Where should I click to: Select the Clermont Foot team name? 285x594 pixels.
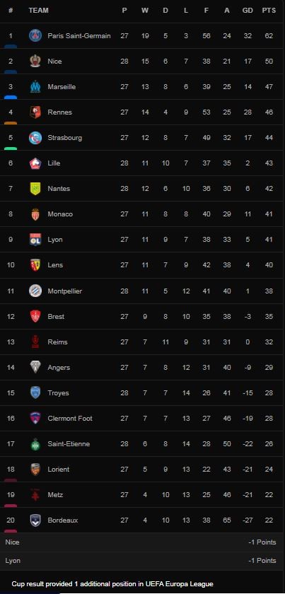coord(70,418)
